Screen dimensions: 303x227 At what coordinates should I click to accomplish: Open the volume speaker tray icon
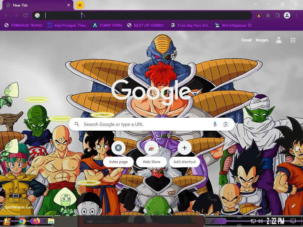(x=260, y=221)
